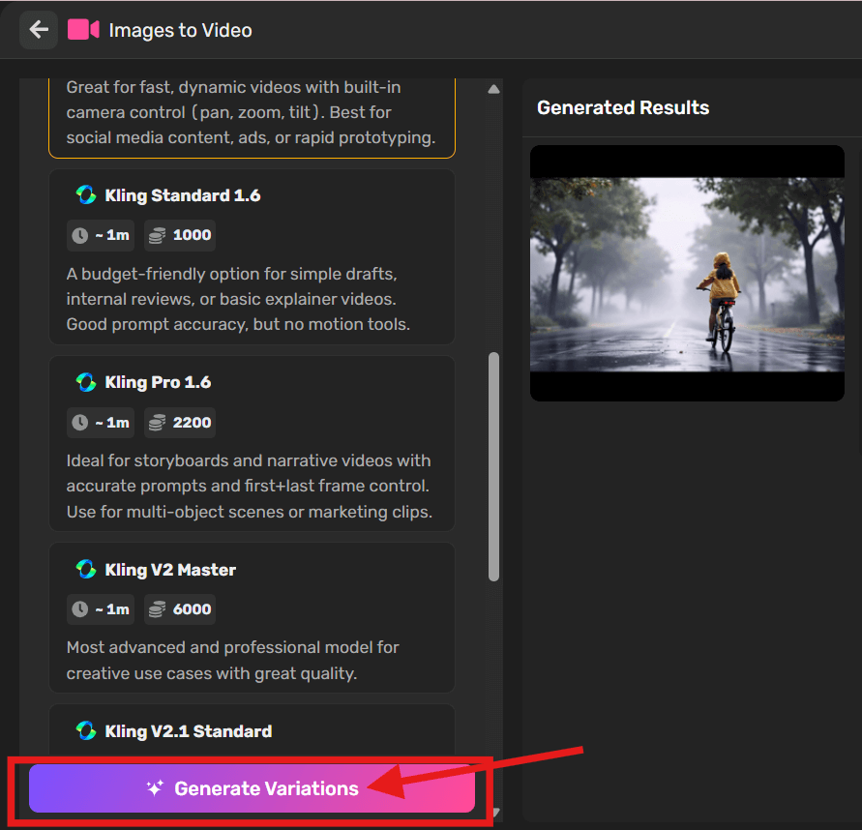Click the 'A budget-friendly option' description text
The height and width of the screenshot is (830, 862).
pos(239,299)
